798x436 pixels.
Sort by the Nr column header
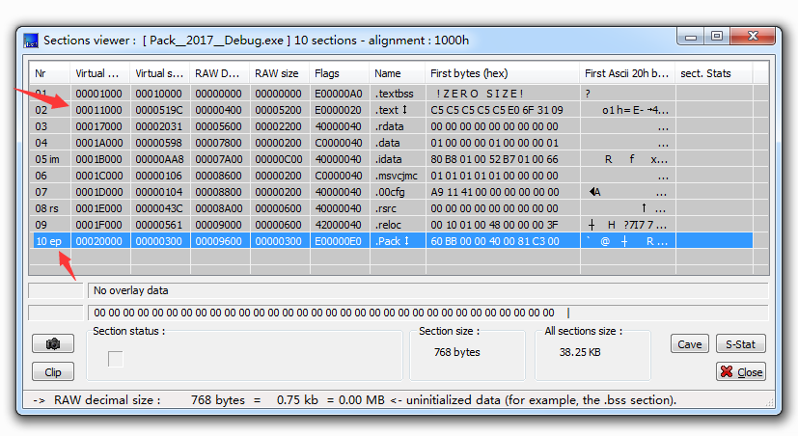(x=50, y=73)
